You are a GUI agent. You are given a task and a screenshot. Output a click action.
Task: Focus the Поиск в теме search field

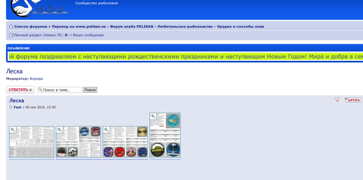coord(60,90)
